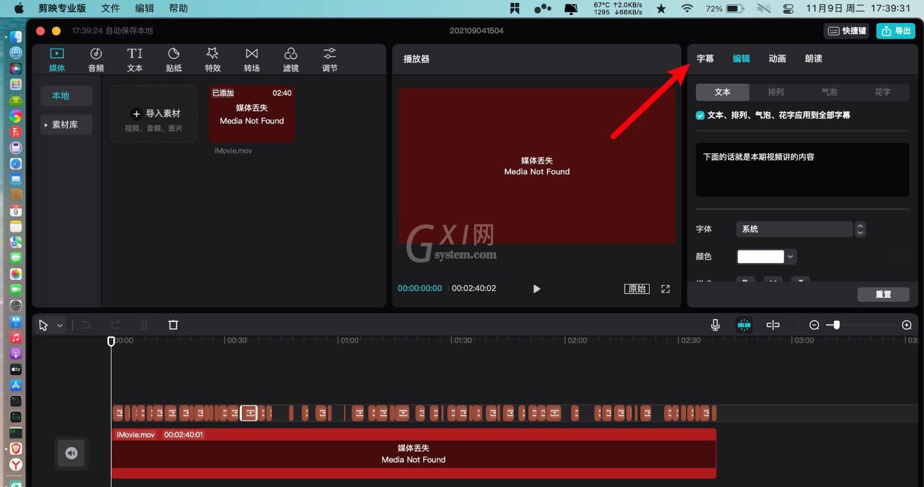924x487 pixels.
Task: Open the 字体 font combo box
Action: coord(794,229)
